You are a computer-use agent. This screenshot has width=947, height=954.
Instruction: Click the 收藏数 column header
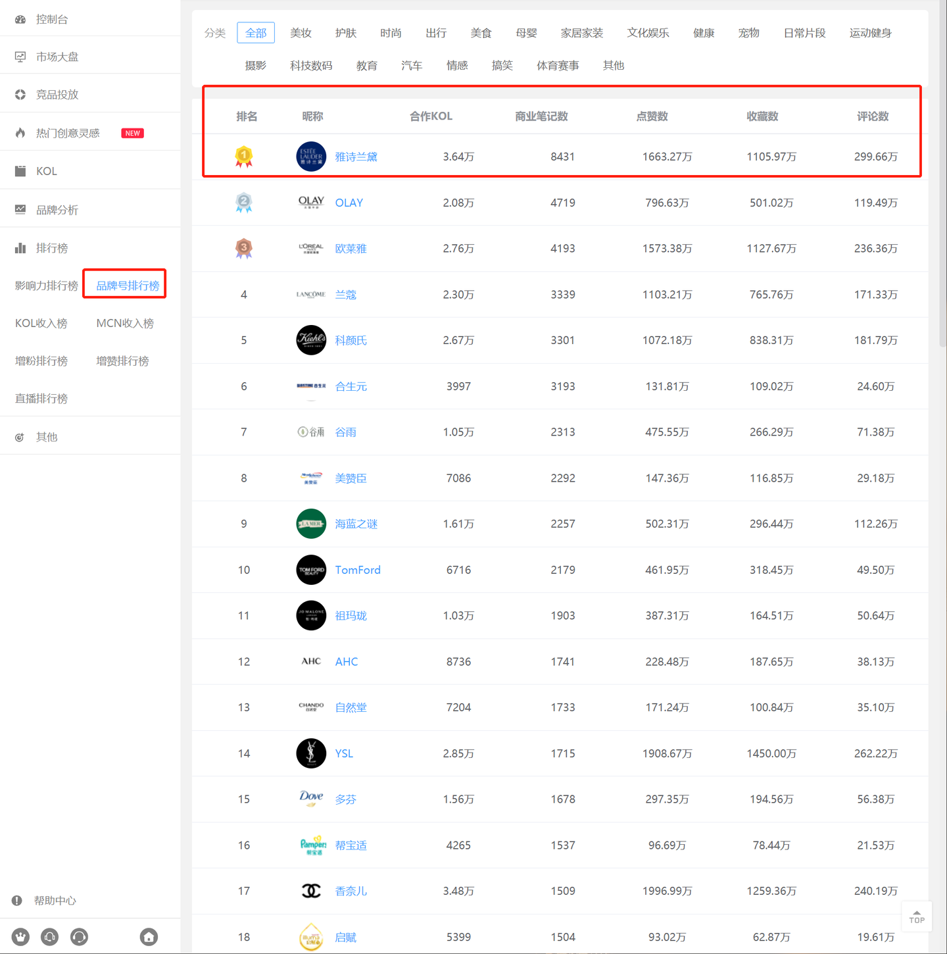[762, 116]
